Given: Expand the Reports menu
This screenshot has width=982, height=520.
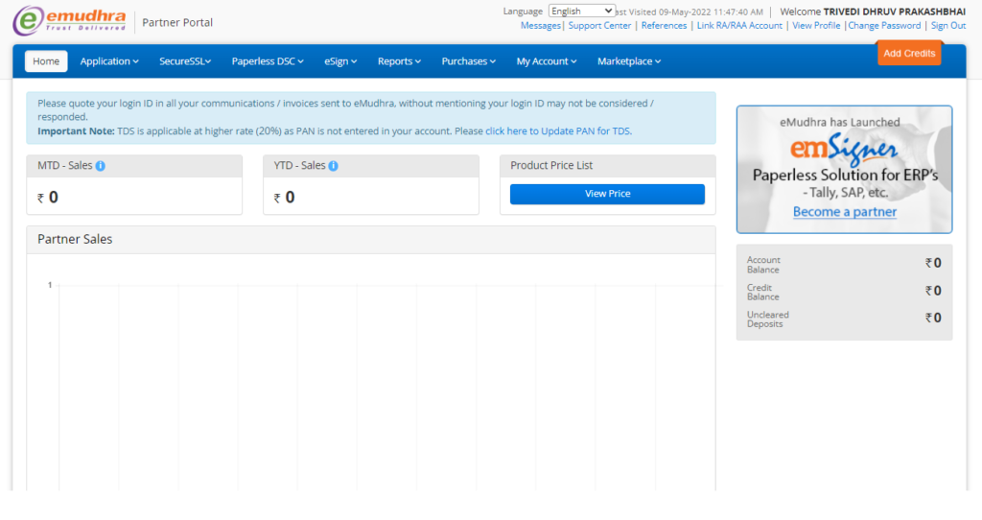Looking at the screenshot, I should [x=399, y=61].
